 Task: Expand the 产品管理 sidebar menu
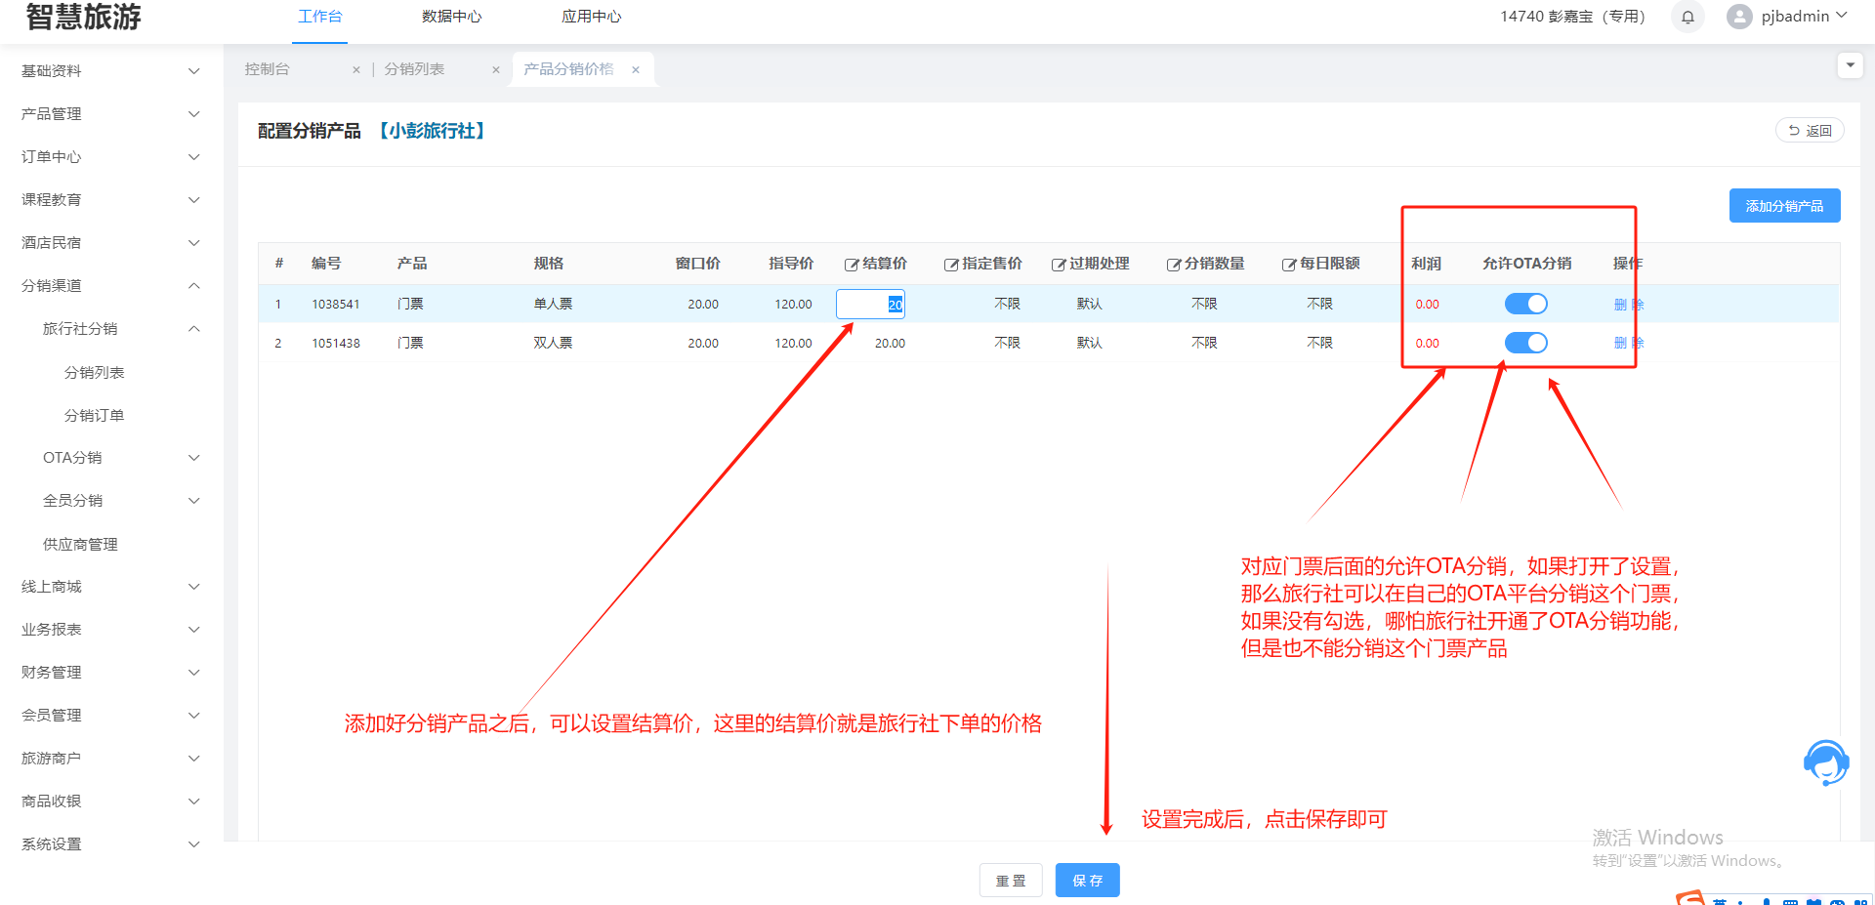[x=109, y=114]
